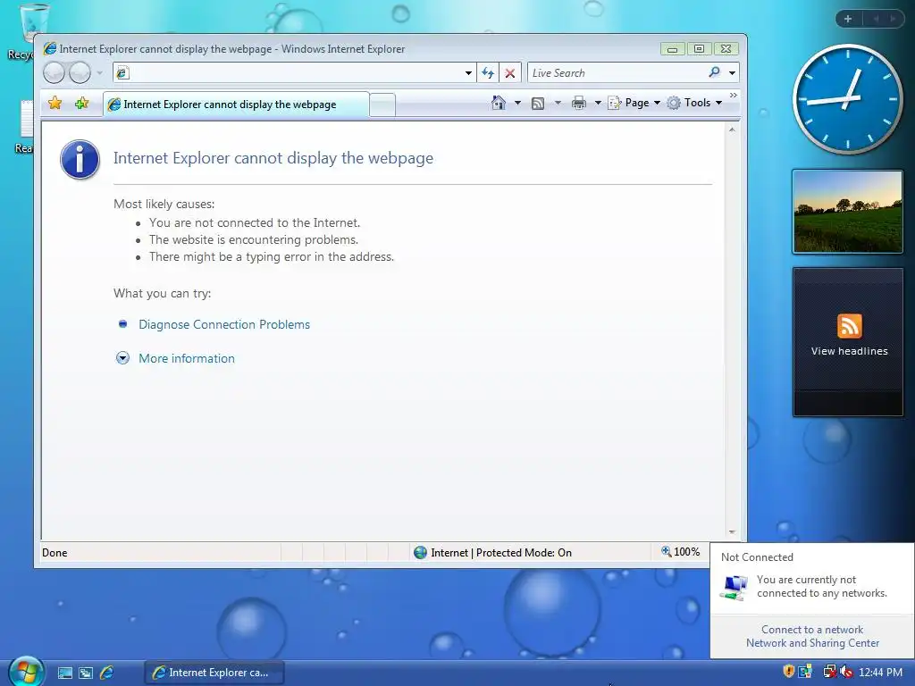Viewport: 915px width, 686px height.
Task: Click the sidebar previous gadgets arrow
Action: coord(876,19)
